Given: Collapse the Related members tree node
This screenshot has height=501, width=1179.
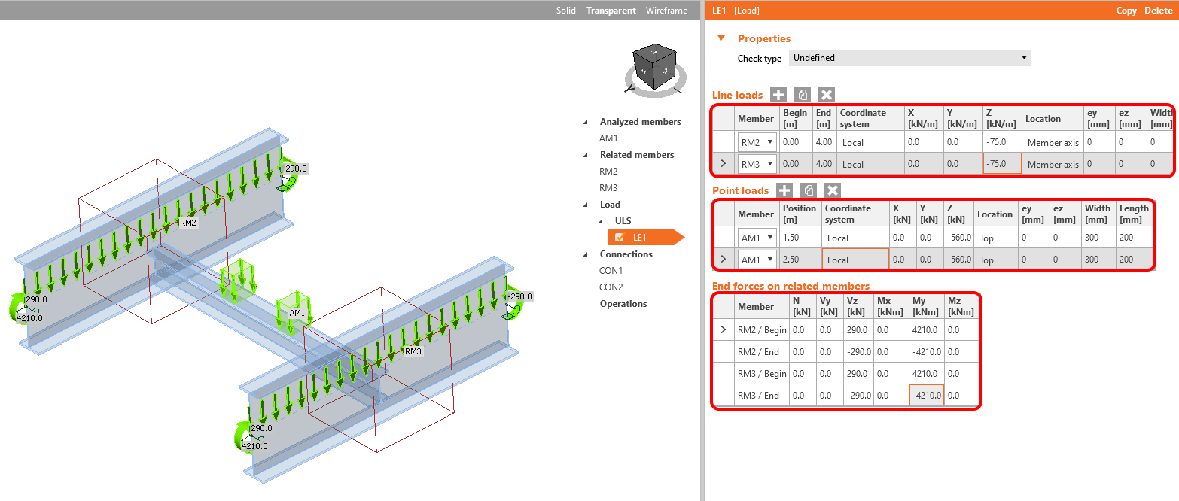Looking at the screenshot, I should [x=586, y=154].
